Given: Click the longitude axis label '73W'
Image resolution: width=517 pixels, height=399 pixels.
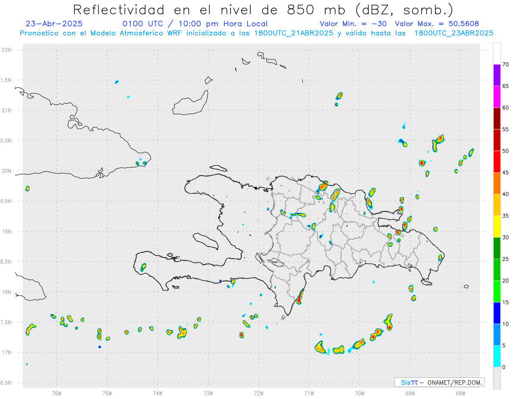Looking at the screenshot, I should 208,393.
